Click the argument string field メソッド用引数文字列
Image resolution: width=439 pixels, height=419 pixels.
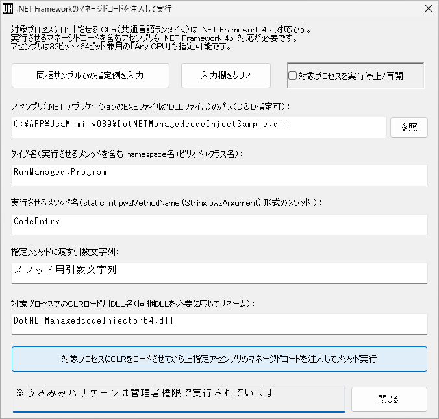(x=219, y=273)
